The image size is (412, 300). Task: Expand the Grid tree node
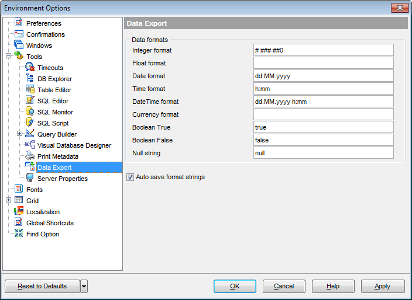[8, 201]
